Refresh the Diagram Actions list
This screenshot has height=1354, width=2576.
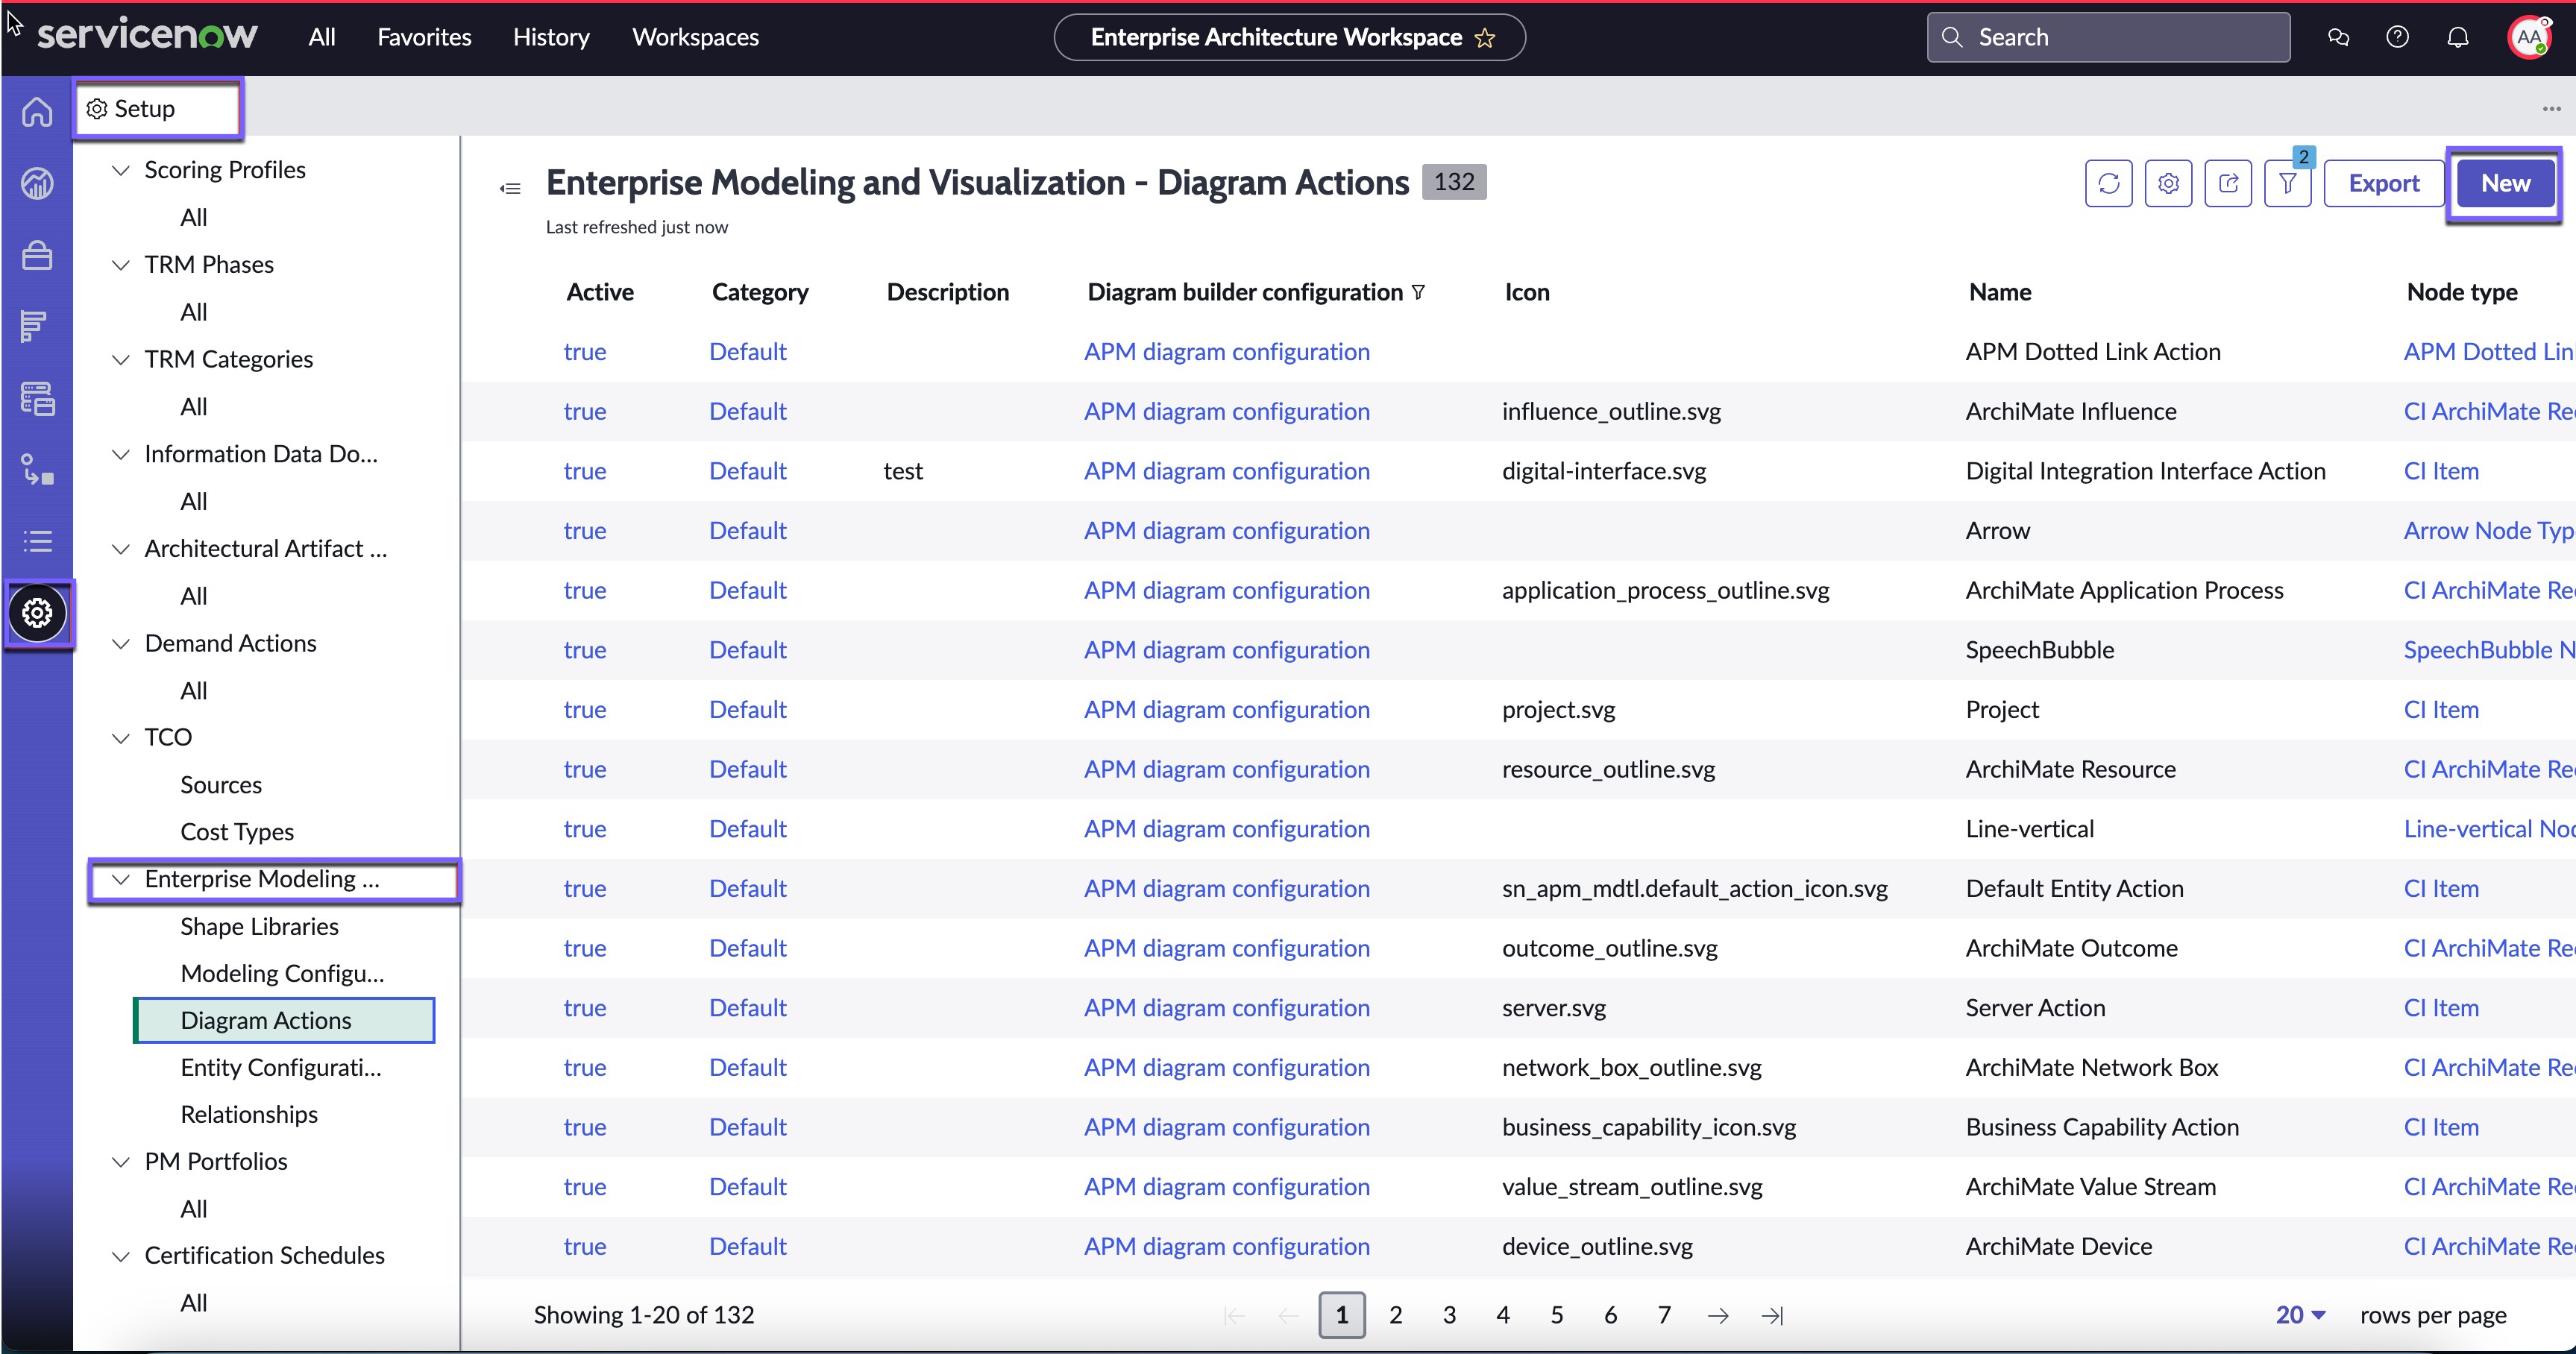pyautogui.click(x=2108, y=183)
